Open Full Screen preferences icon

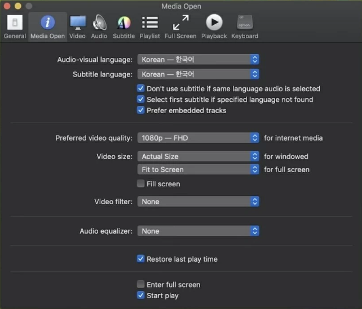(x=180, y=26)
